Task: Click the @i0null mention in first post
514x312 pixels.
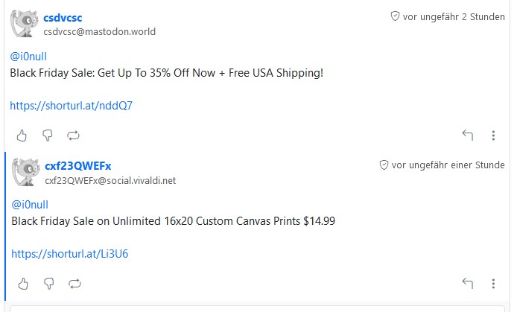Action: click(28, 57)
